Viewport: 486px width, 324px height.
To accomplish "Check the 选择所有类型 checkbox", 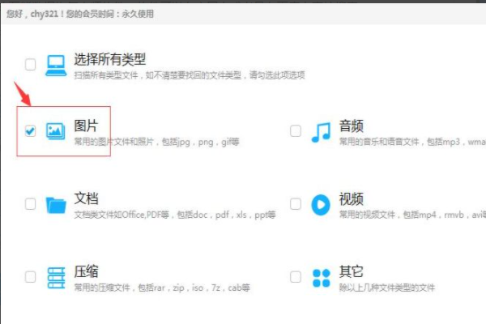I will (31, 65).
